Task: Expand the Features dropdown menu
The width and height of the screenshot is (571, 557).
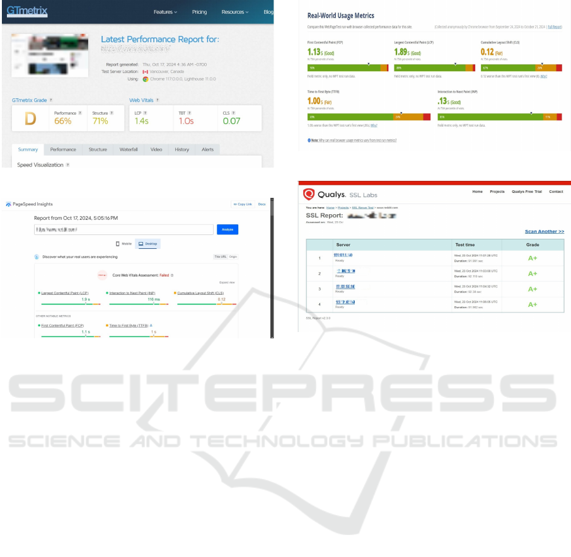Action: pos(165,12)
